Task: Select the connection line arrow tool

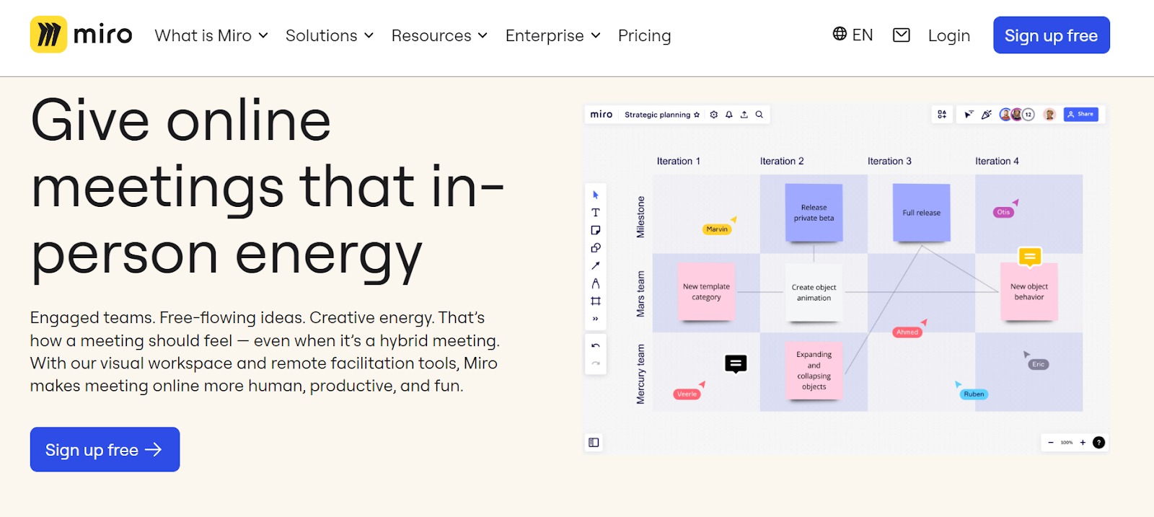Action: tap(595, 266)
